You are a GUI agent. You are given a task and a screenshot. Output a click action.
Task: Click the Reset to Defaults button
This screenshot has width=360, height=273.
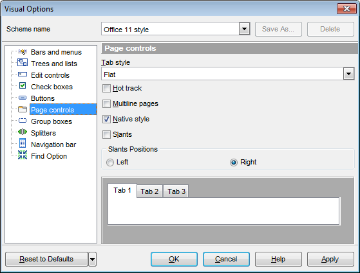pyautogui.click(x=46, y=260)
